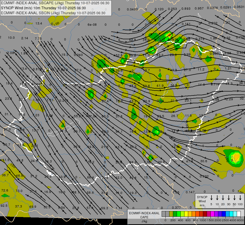Click the 2.14 value on the map
The image size is (245, 225).
pyautogui.click(x=25, y=38)
